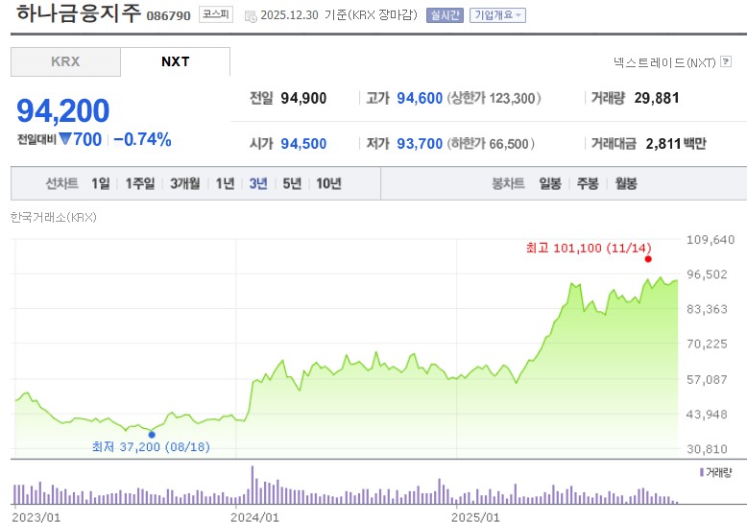The height and width of the screenshot is (523, 747).
Task: Click the 저가 value 93,700
Action: pyautogui.click(x=420, y=143)
